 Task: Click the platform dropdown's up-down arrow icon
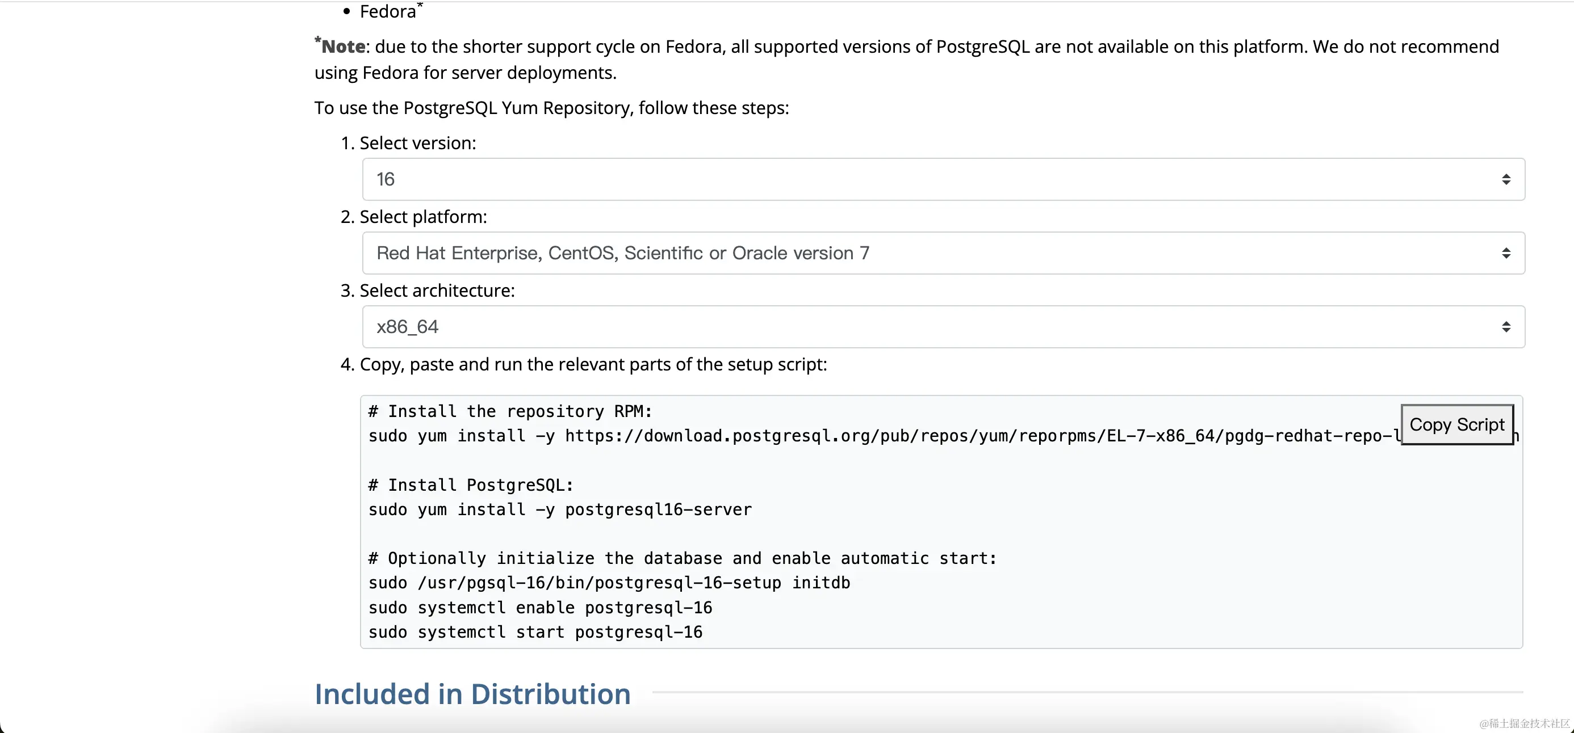pyautogui.click(x=1505, y=253)
